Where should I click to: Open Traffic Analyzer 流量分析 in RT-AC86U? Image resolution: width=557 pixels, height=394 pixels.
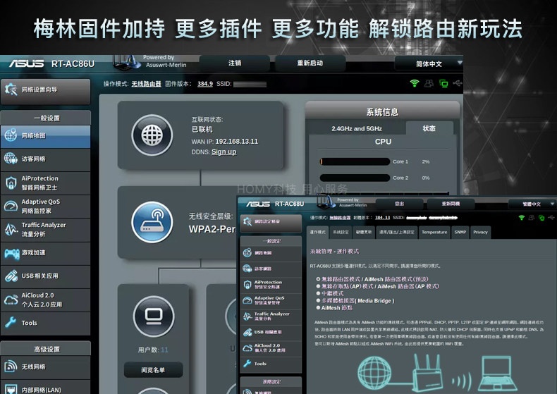45,230
